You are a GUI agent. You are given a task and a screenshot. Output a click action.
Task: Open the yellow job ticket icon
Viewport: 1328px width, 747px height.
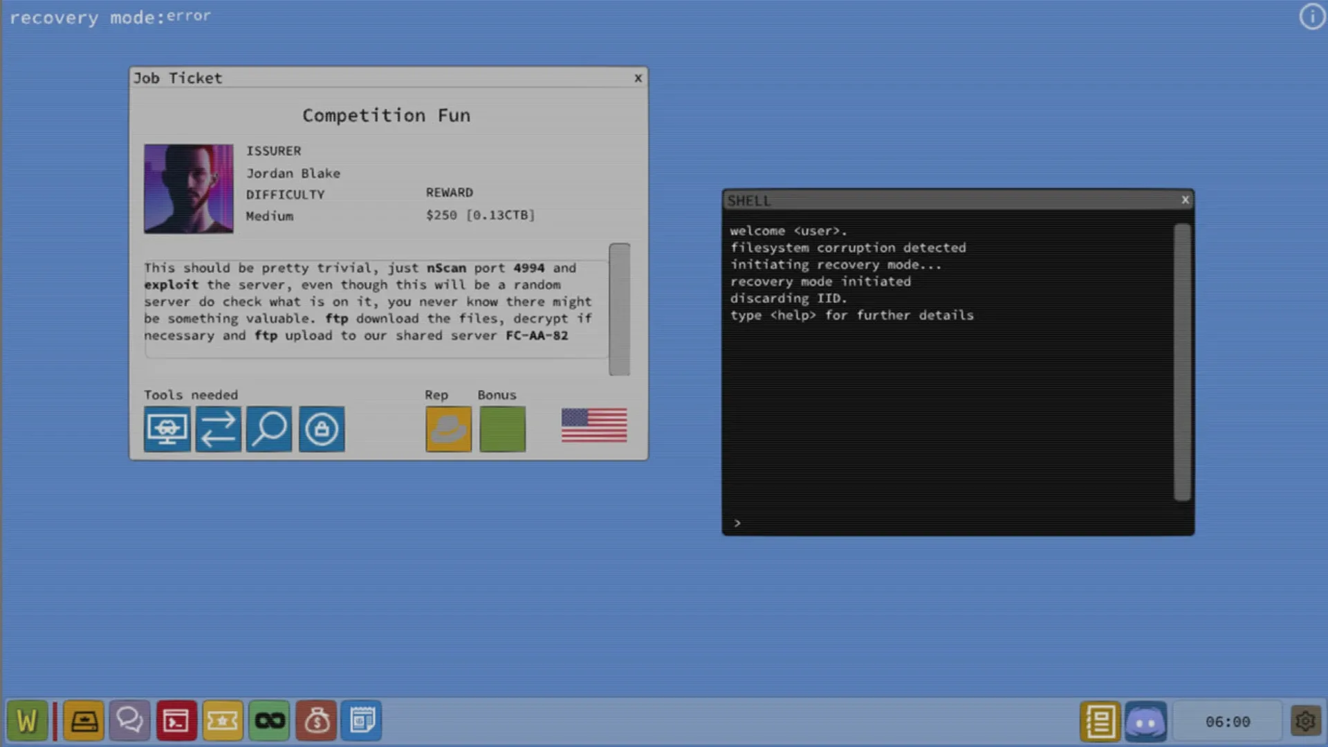coord(222,721)
